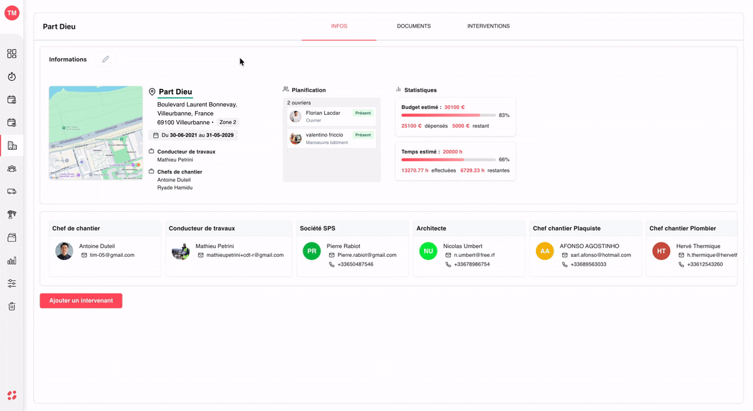Click the Part Dieu page title
This screenshot has height=411, width=753.
click(59, 27)
